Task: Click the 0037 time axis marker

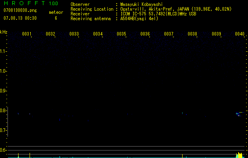Action: click(x=169, y=34)
